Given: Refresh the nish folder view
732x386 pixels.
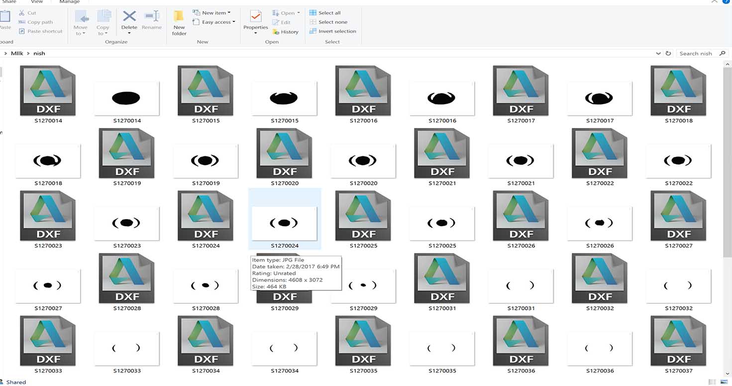Looking at the screenshot, I should pos(668,53).
